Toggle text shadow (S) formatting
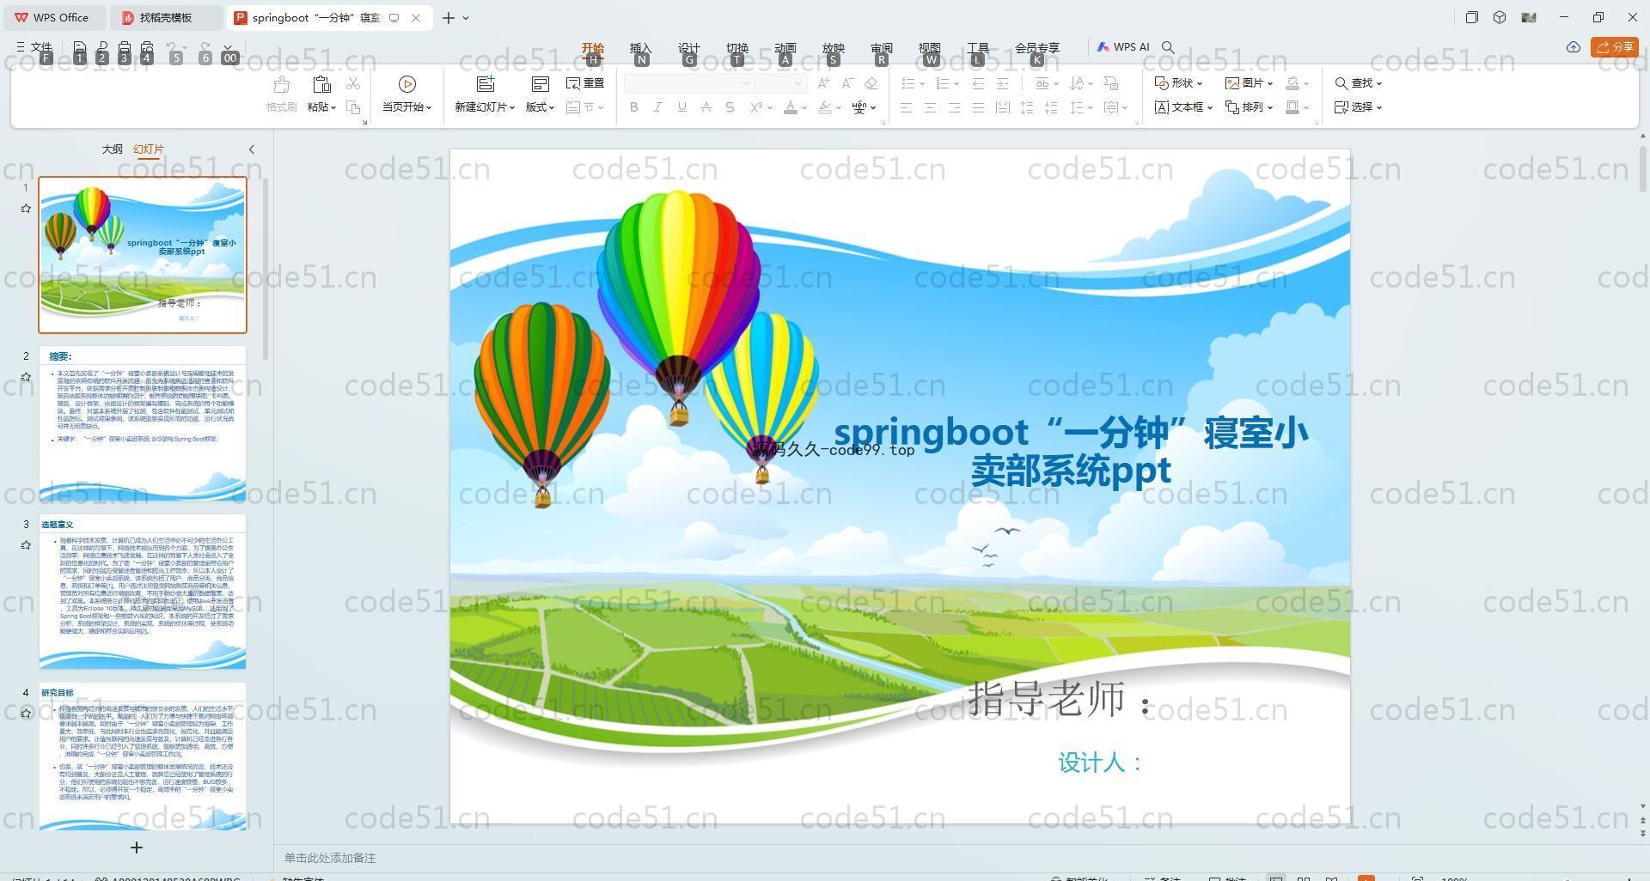 tap(730, 107)
